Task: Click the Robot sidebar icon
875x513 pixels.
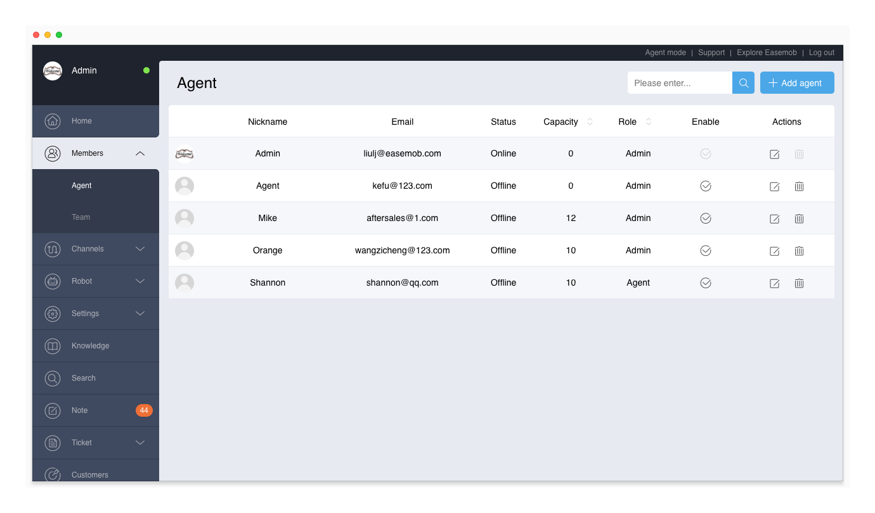Action: tap(53, 281)
